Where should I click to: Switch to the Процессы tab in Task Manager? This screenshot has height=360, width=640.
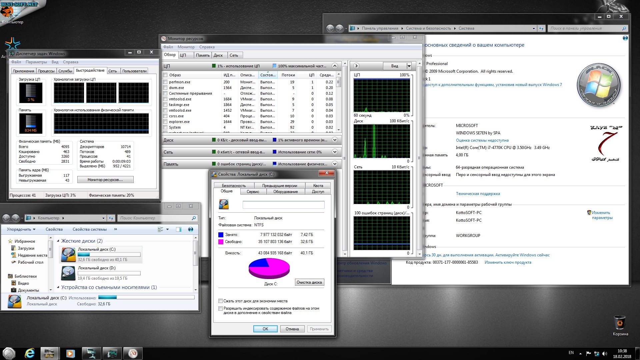coord(46,71)
